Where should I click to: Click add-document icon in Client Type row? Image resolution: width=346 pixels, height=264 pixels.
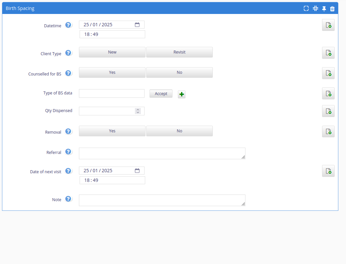point(328,53)
